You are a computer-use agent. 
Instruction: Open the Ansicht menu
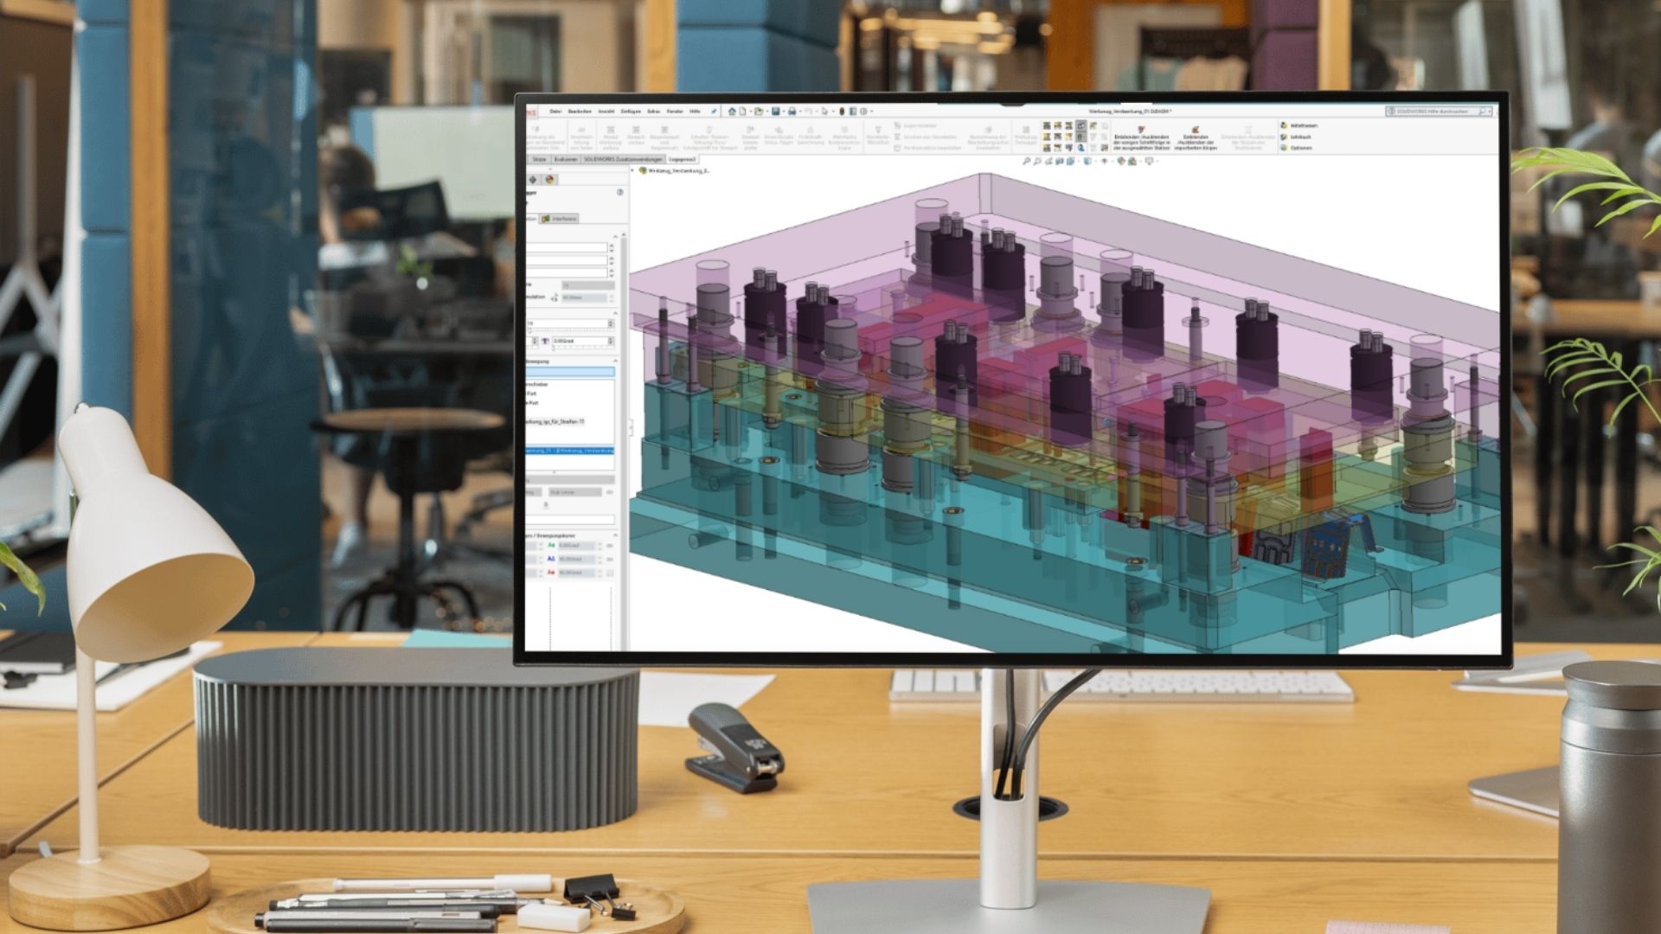(606, 112)
